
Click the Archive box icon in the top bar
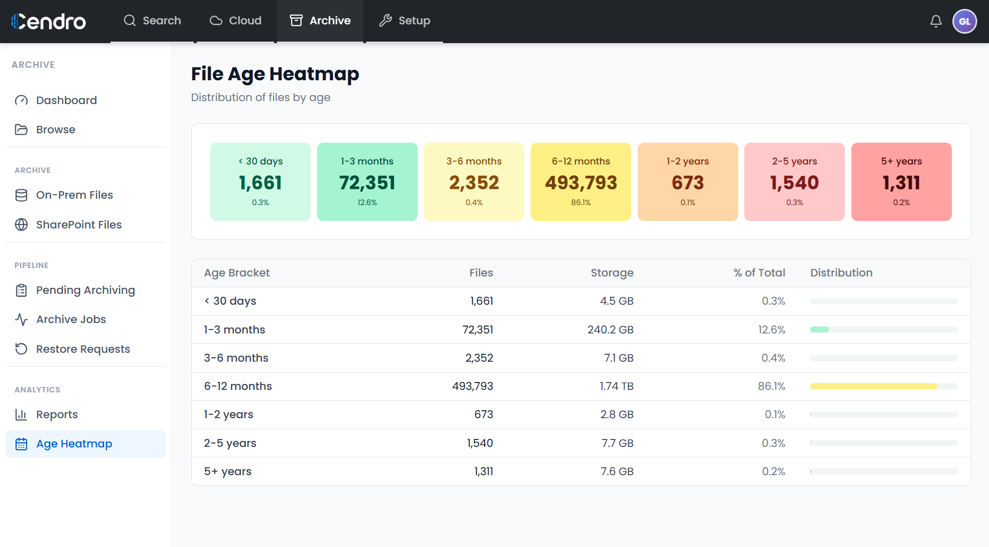[296, 20]
